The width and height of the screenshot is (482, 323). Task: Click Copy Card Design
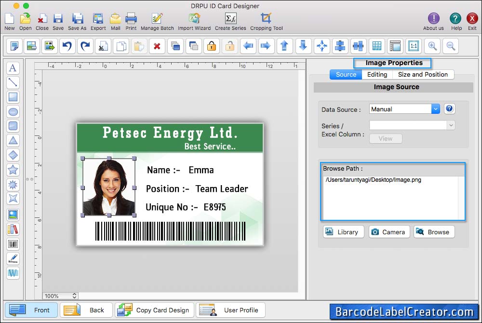(154, 310)
